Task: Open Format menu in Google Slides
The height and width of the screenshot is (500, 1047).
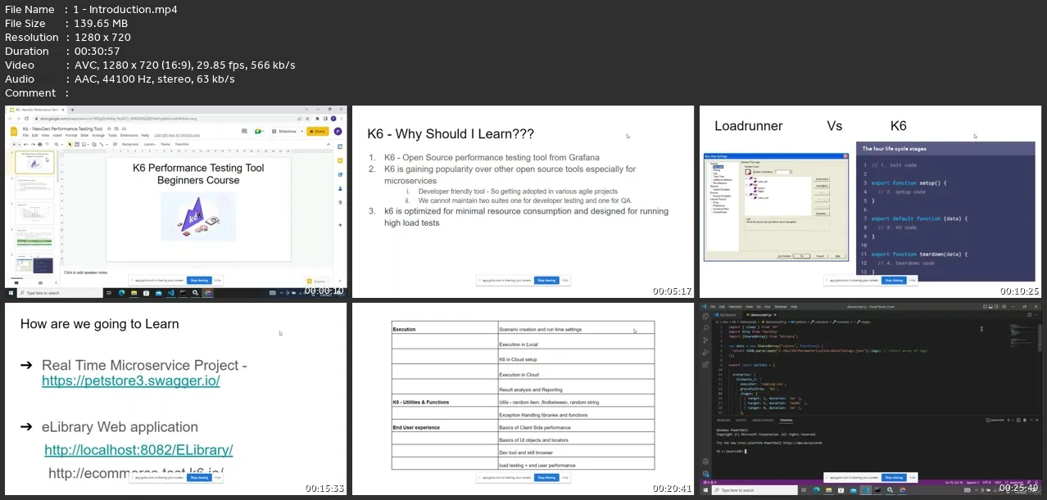Action: pos(71,135)
